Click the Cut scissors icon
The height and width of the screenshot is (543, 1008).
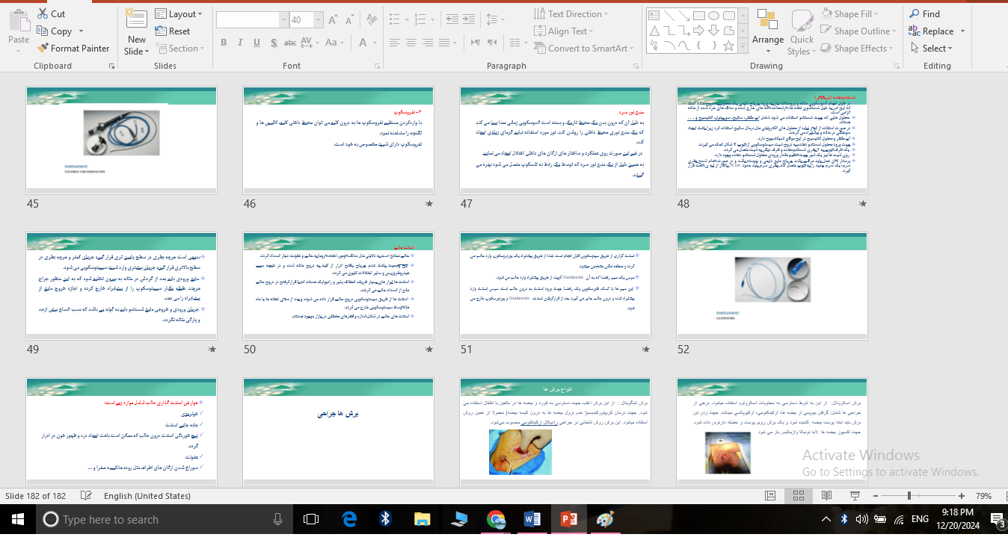tap(43, 14)
